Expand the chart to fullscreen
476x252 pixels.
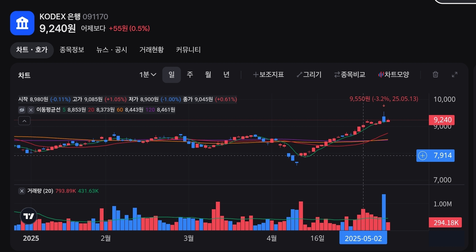pyautogui.click(x=455, y=75)
